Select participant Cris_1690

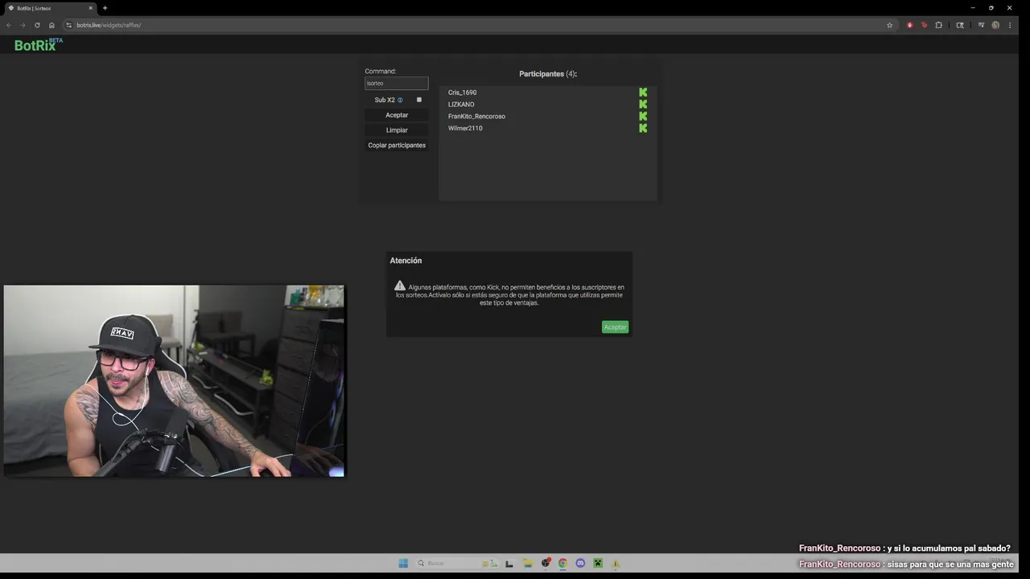coord(462,92)
